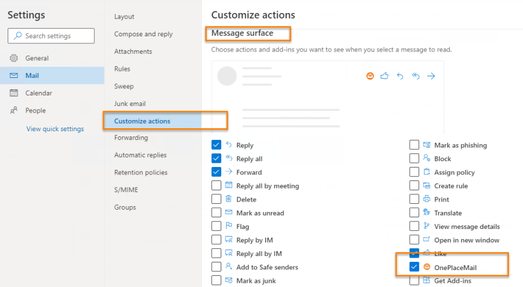Image resolution: width=523 pixels, height=287 pixels.
Task: Click the Reply all icon in preview
Action: (416, 76)
